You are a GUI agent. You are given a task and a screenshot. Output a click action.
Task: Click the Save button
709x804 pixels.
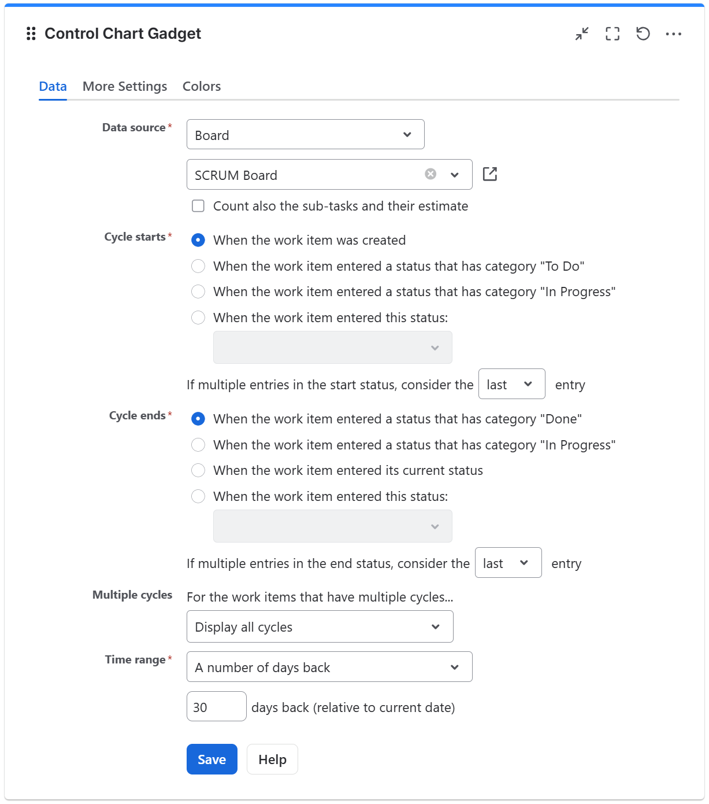(x=212, y=759)
